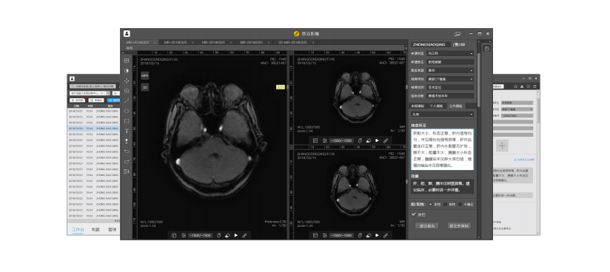Click W/L value box in top-right viewport toolbar
Viewport: 610px width, 272px height.
(x=342, y=140)
